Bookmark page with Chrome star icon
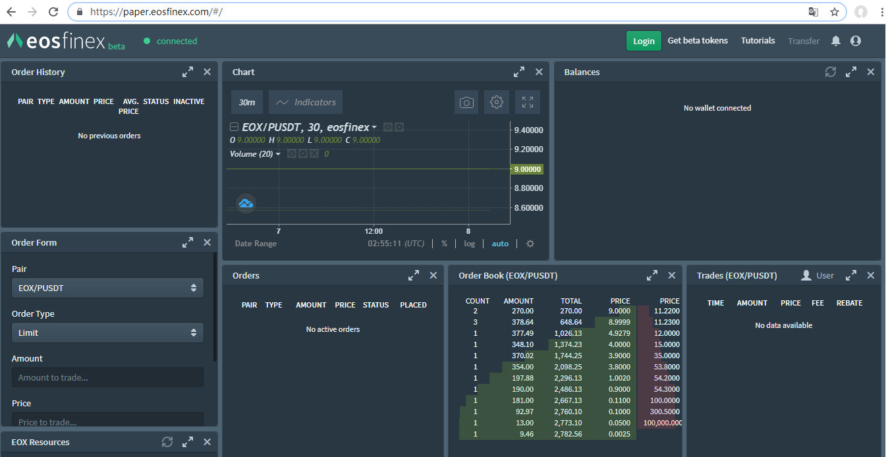The height and width of the screenshot is (457, 886). click(x=834, y=12)
